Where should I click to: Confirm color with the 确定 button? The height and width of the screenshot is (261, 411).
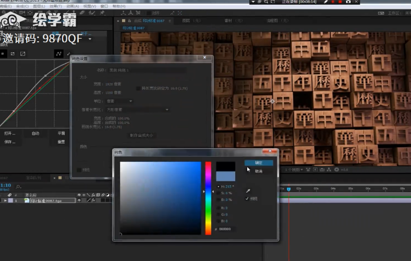[x=259, y=163]
